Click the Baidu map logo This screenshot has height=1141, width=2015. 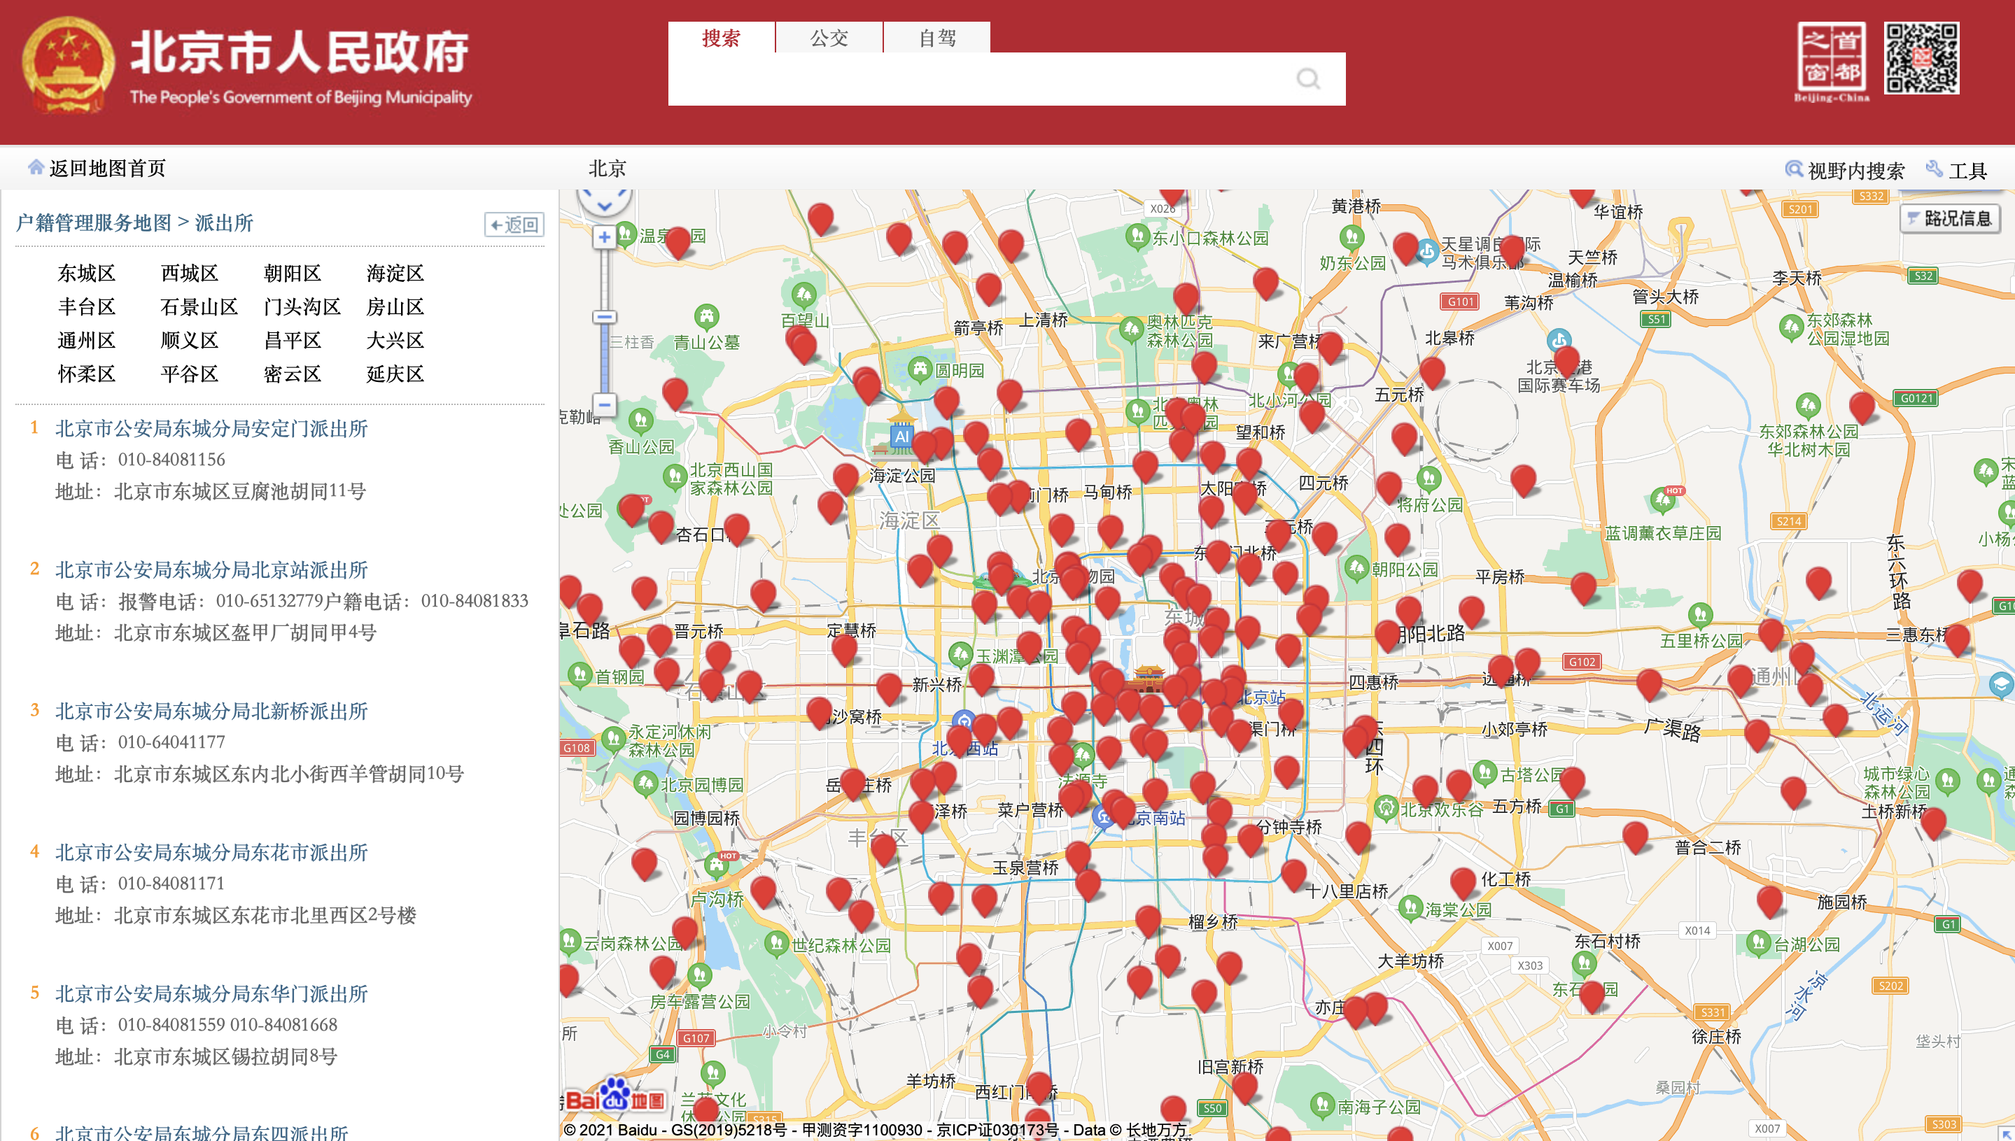point(615,1097)
